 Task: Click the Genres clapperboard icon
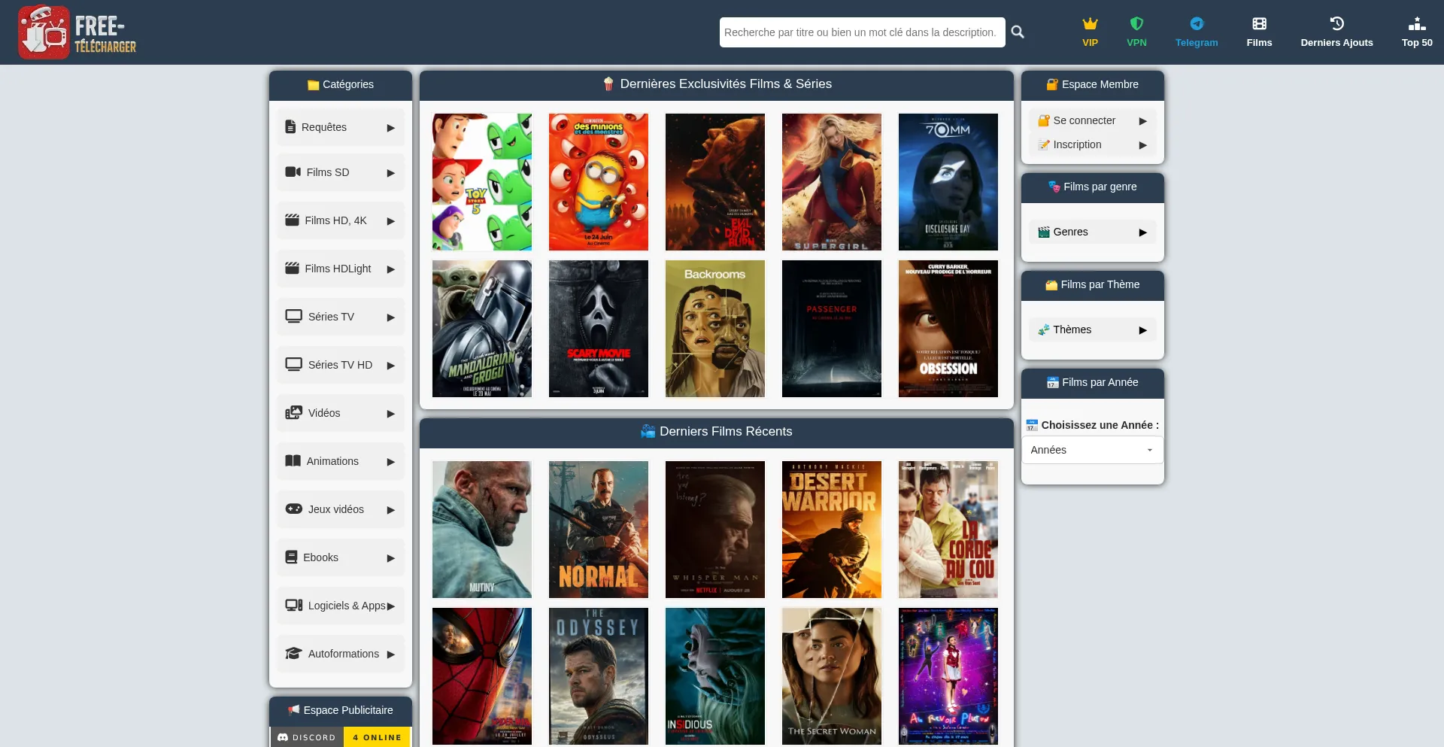coord(1044,232)
